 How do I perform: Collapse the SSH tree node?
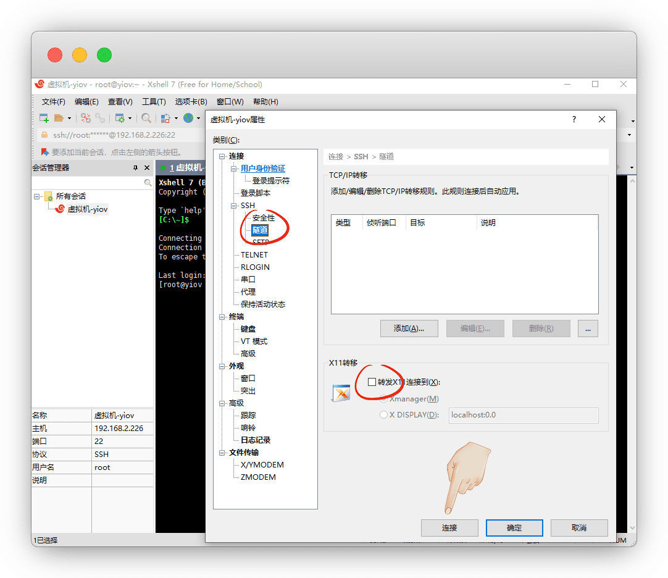click(234, 206)
